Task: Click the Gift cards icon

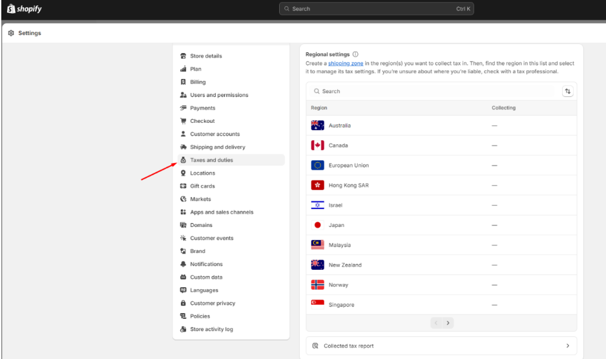Action: (x=183, y=186)
